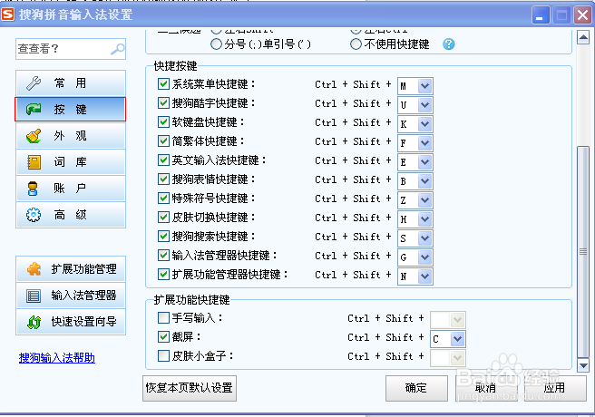Click the puzzle piece icon for 扩展功能管理

pyautogui.click(x=34, y=269)
